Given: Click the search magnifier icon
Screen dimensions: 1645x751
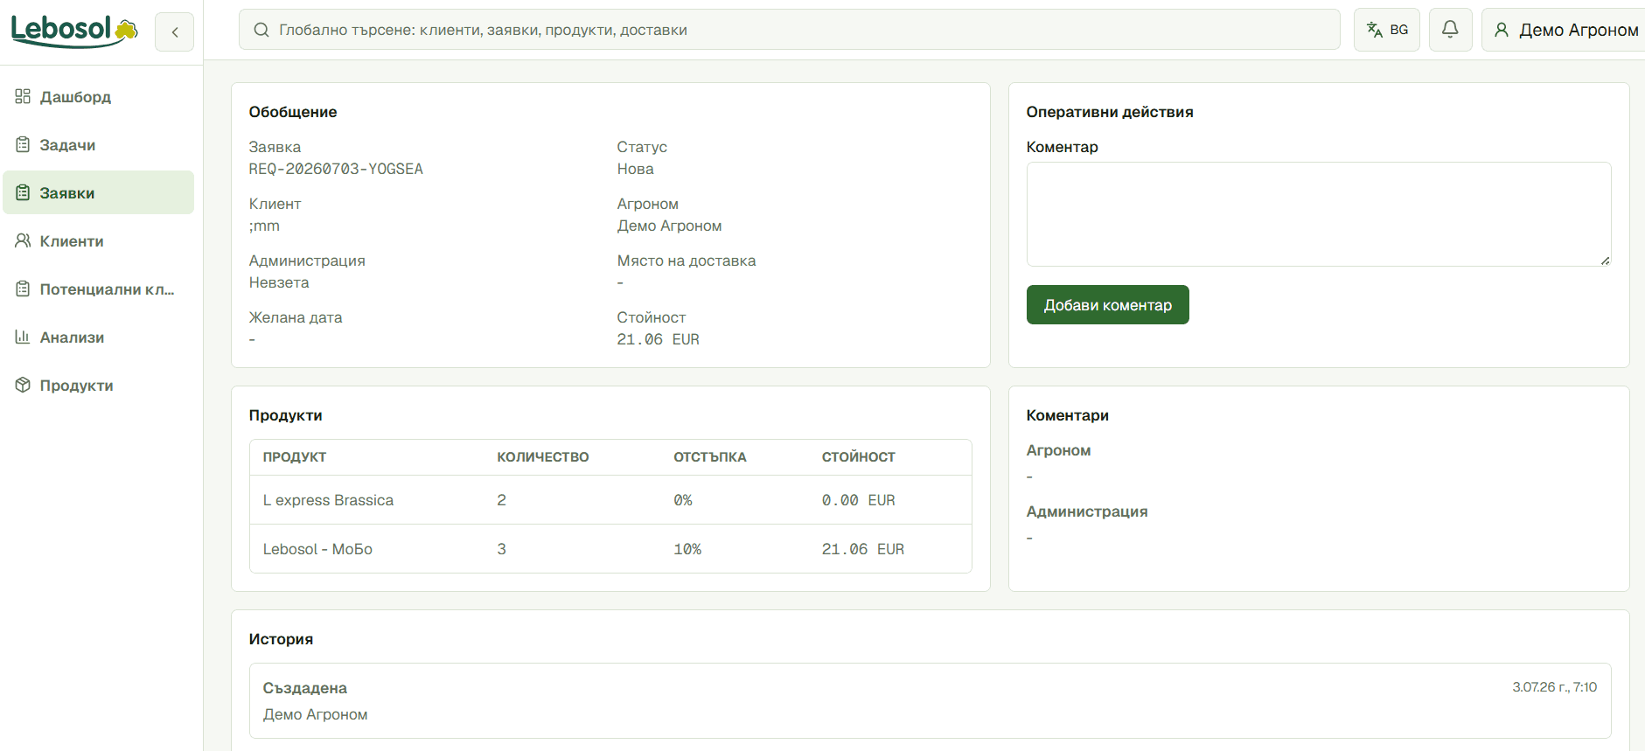Looking at the screenshot, I should tap(261, 30).
